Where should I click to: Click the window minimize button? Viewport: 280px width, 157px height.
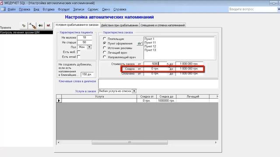pyautogui.click(x=273, y=3)
